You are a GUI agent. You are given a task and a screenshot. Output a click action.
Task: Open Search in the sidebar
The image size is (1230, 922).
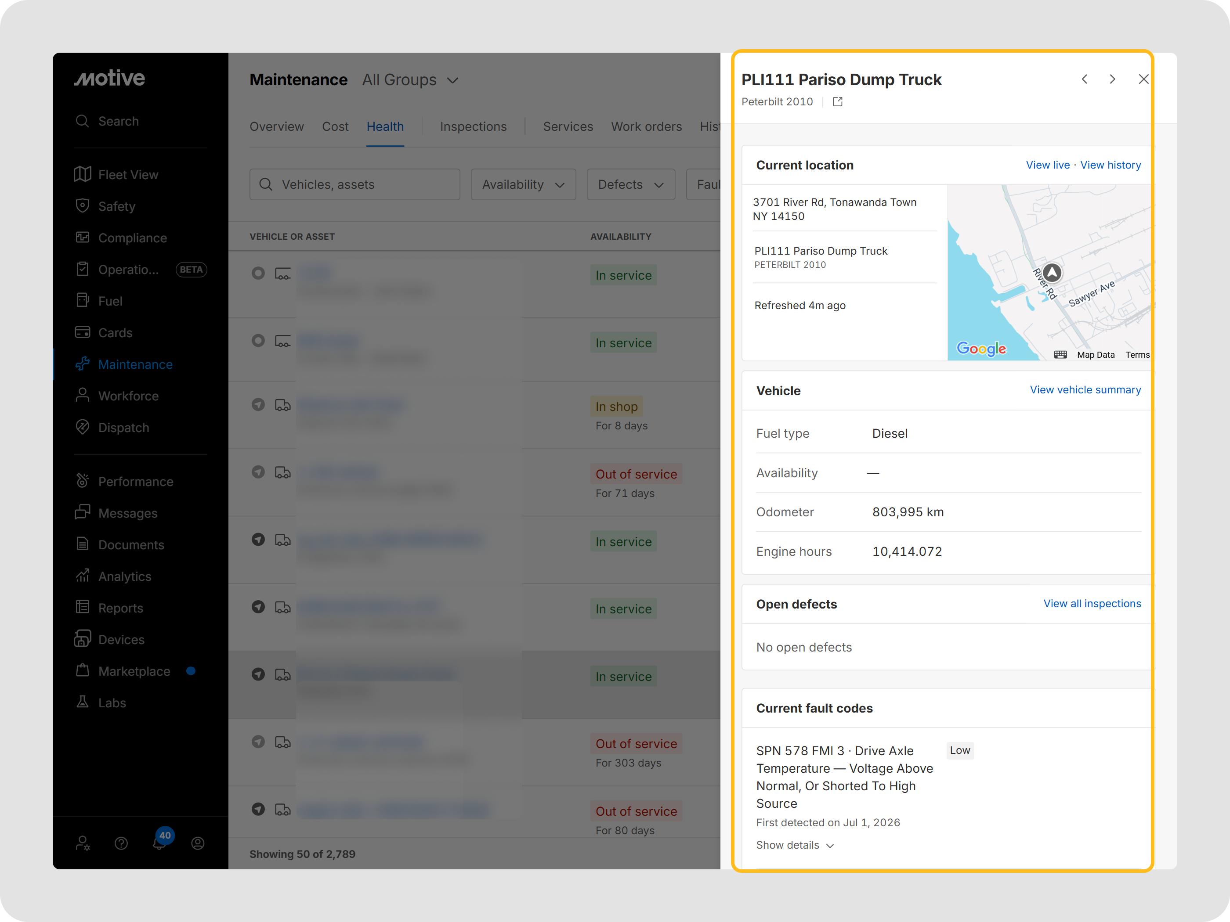[107, 121]
